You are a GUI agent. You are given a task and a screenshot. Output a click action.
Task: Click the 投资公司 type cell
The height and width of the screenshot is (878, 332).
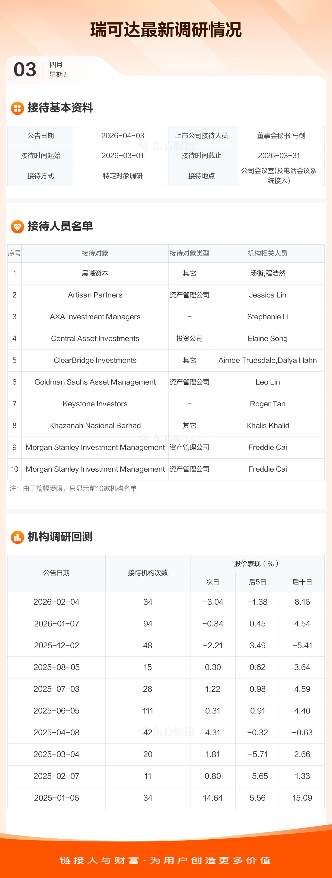coord(190,339)
